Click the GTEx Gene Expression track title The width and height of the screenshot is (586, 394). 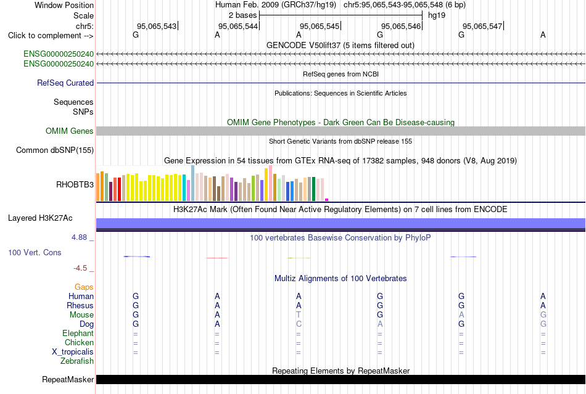(340, 160)
